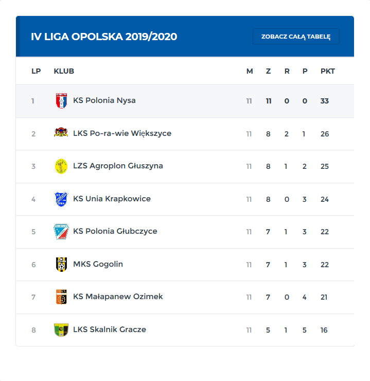Select the LZS Agroplon Głuszyna club name

118,166
